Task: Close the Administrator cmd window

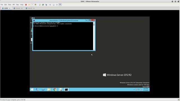Action: pyautogui.click(x=93, y=20)
